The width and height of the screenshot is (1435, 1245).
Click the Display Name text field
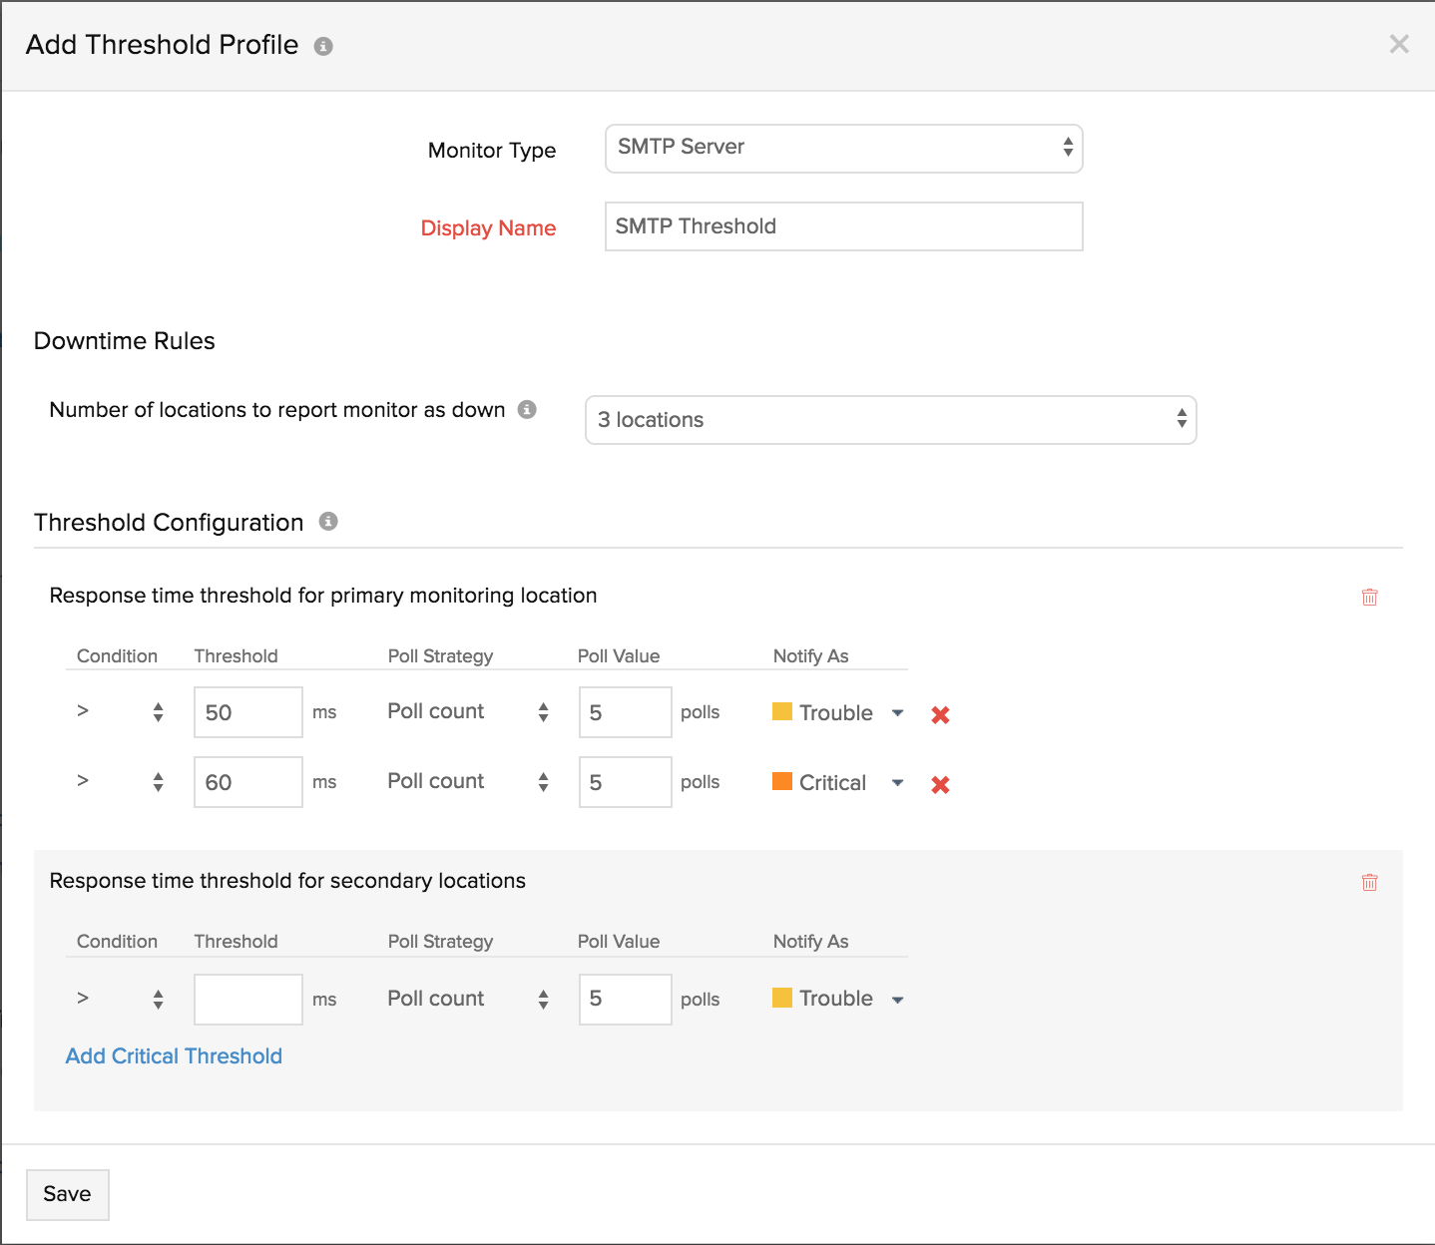pos(843,226)
